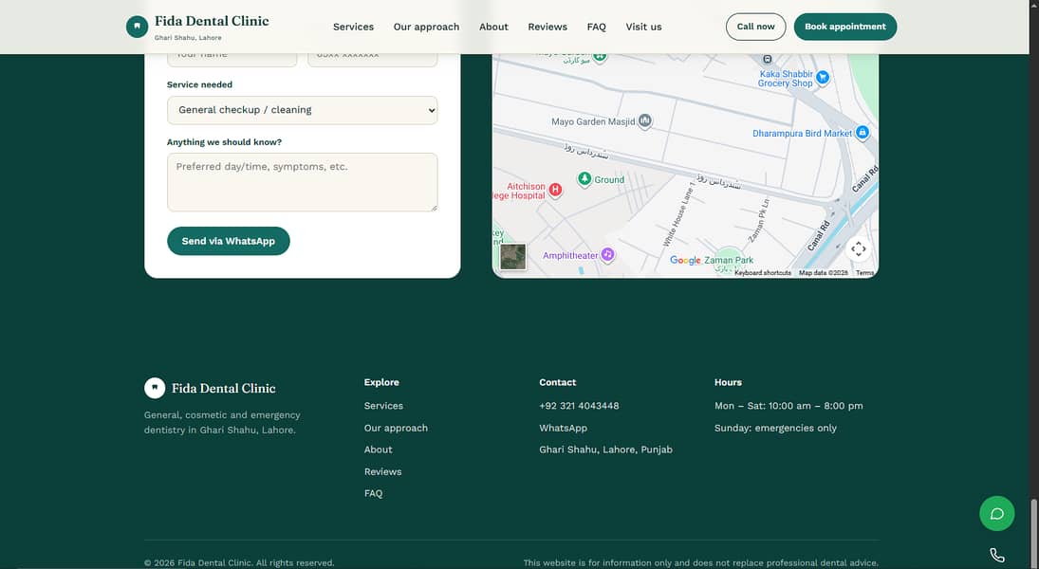
Task: Click the Amphitheater music marker on map
Action: (x=607, y=255)
